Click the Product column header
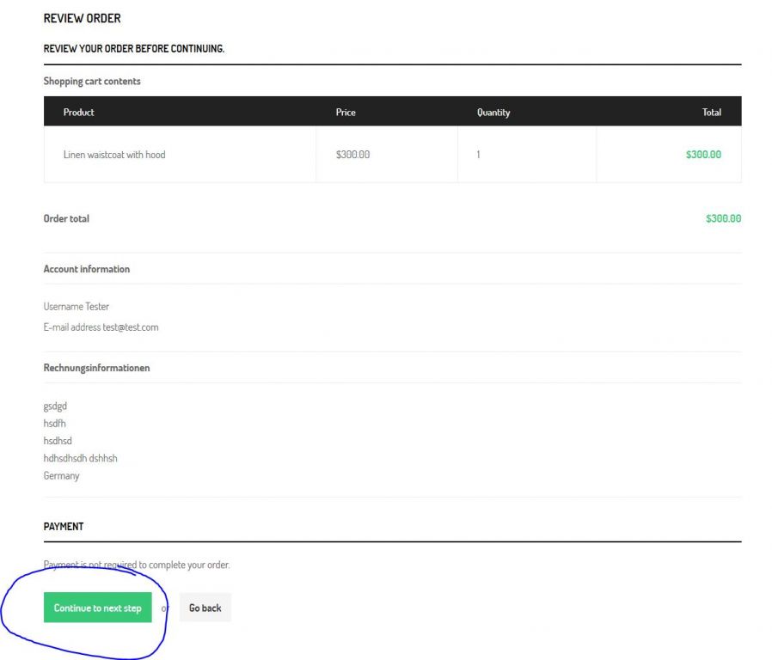The image size is (772, 660). 79,112
